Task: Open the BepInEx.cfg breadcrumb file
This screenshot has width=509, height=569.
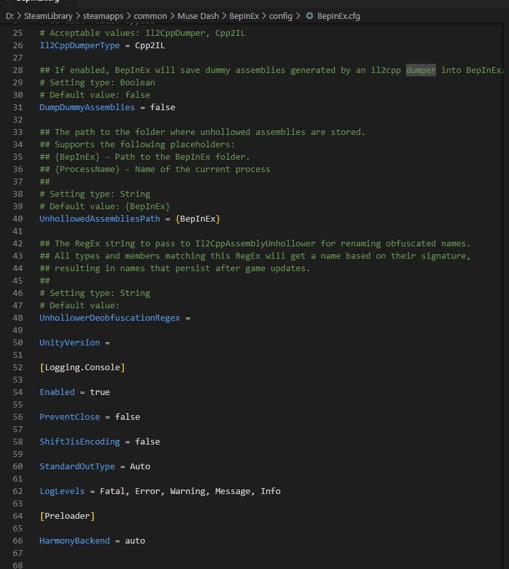Action: click(x=338, y=16)
